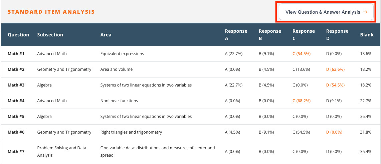381x164 pixels.
Task: Click the Math #7 question label
Action: [x=16, y=152]
